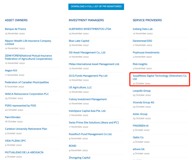Click the 11 November 2022 date under Aegon N.V.
Screen dimensions: 192x160
click(x=15, y=75)
